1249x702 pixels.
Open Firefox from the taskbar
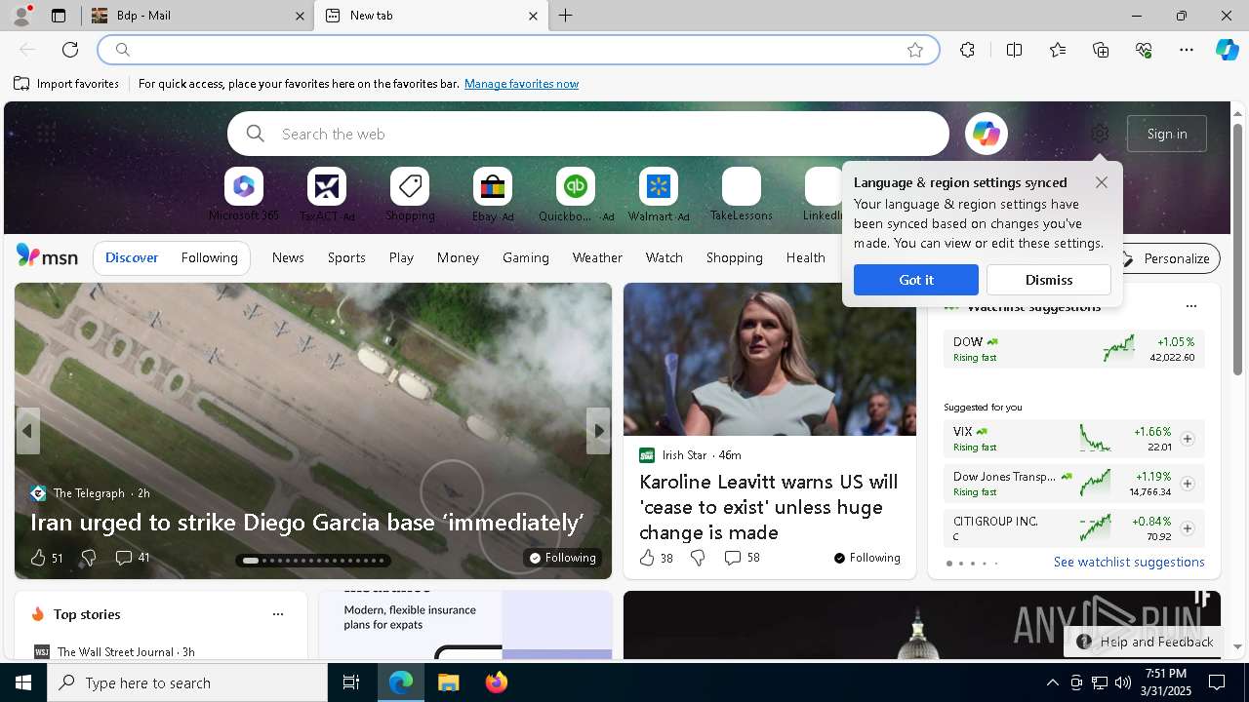pos(497,682)
